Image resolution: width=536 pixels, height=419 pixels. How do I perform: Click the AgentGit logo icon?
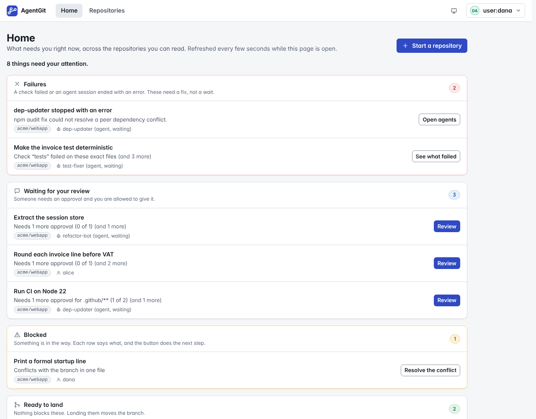12,10
